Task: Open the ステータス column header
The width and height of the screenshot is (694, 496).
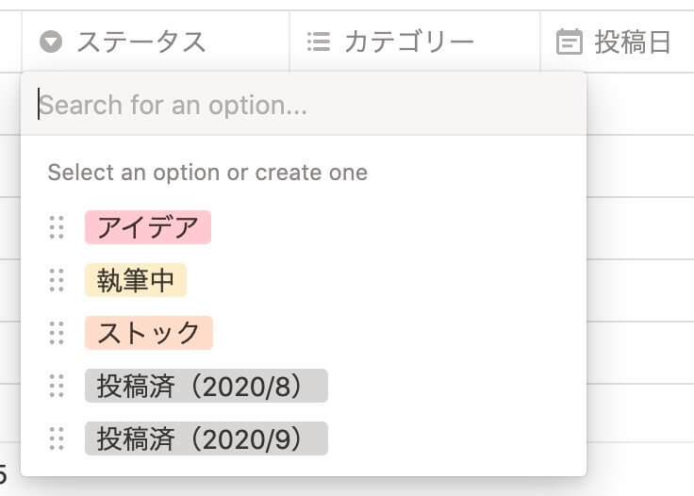Action: pos(156,41)
